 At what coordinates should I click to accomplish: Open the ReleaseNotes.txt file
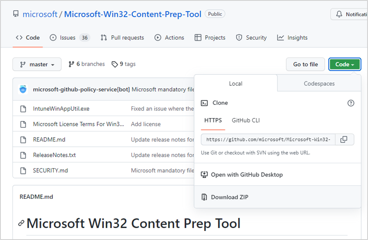point(54,155)
